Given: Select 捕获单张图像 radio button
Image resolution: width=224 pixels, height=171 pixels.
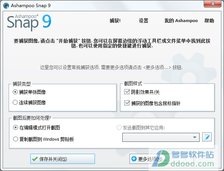Looking at the screenshot, I should tap(15, 92).
